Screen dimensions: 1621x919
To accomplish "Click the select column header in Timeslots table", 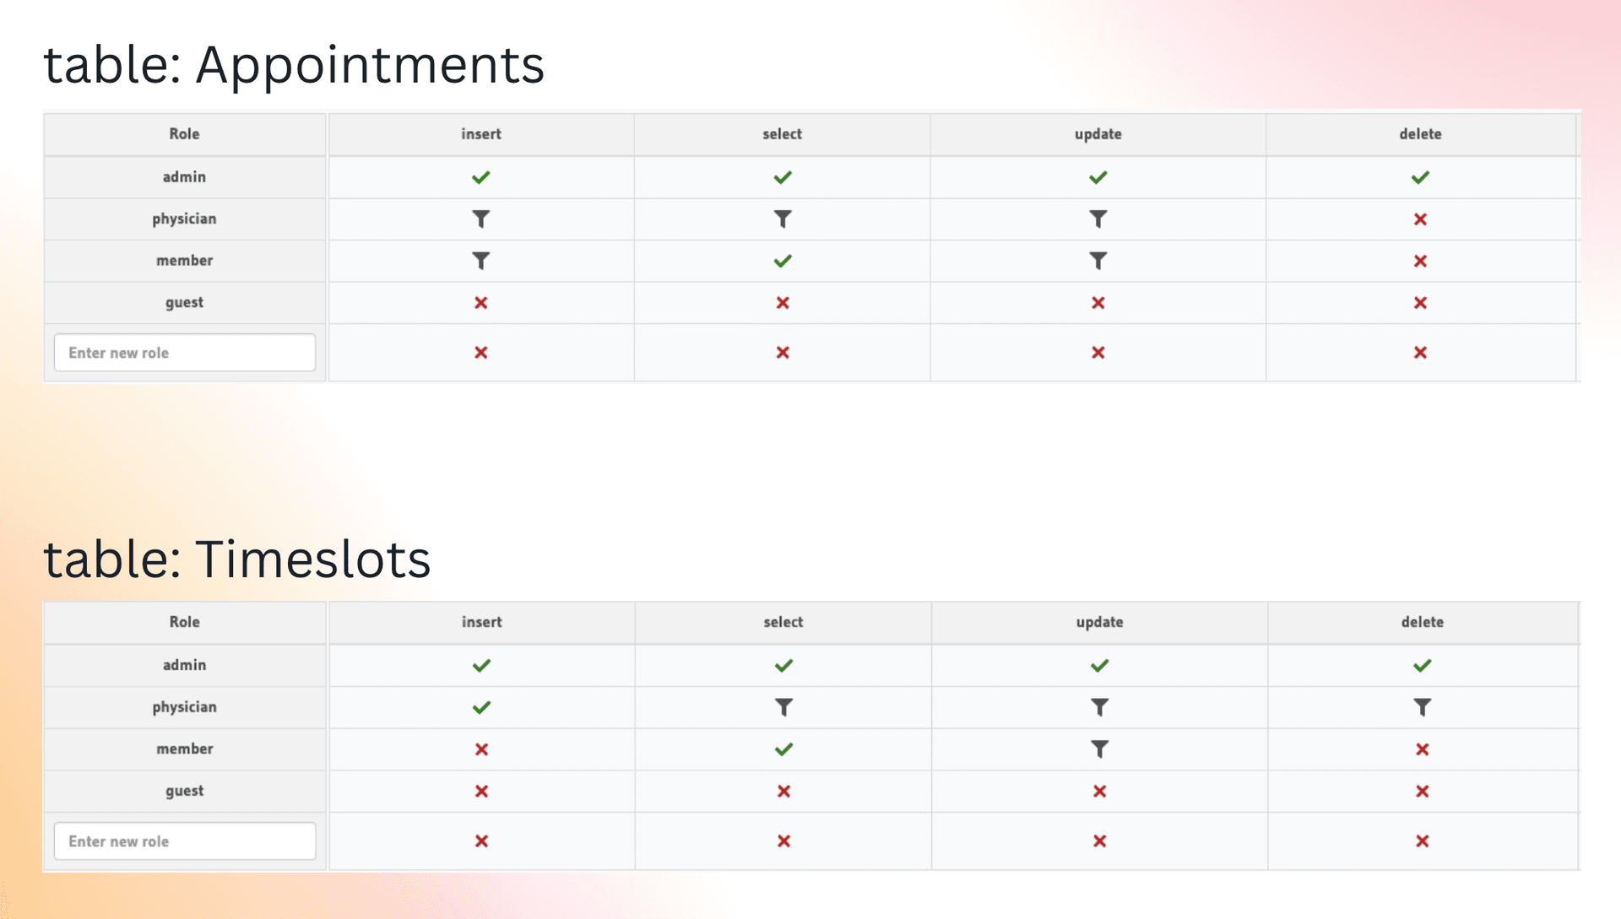I will point(783,622).
